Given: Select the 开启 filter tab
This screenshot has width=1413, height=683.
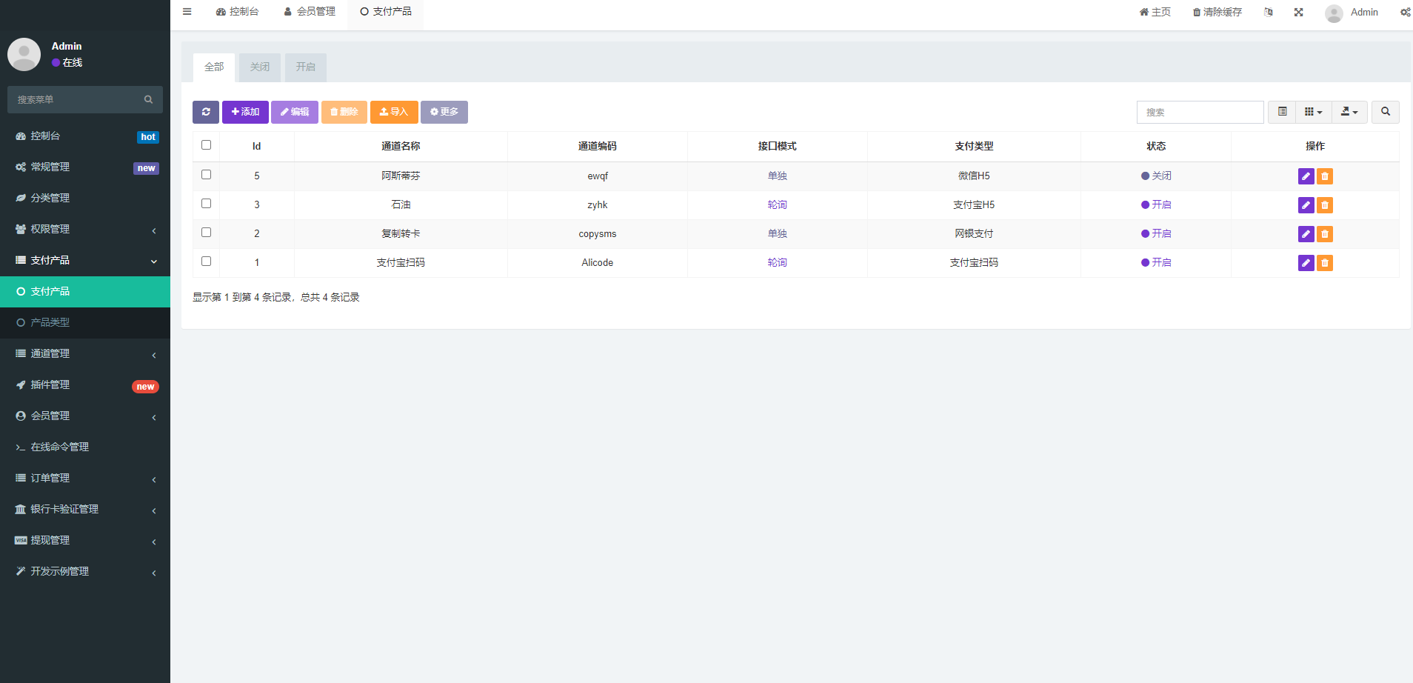Looking at the screenshot, I should [x=306, y=67].
